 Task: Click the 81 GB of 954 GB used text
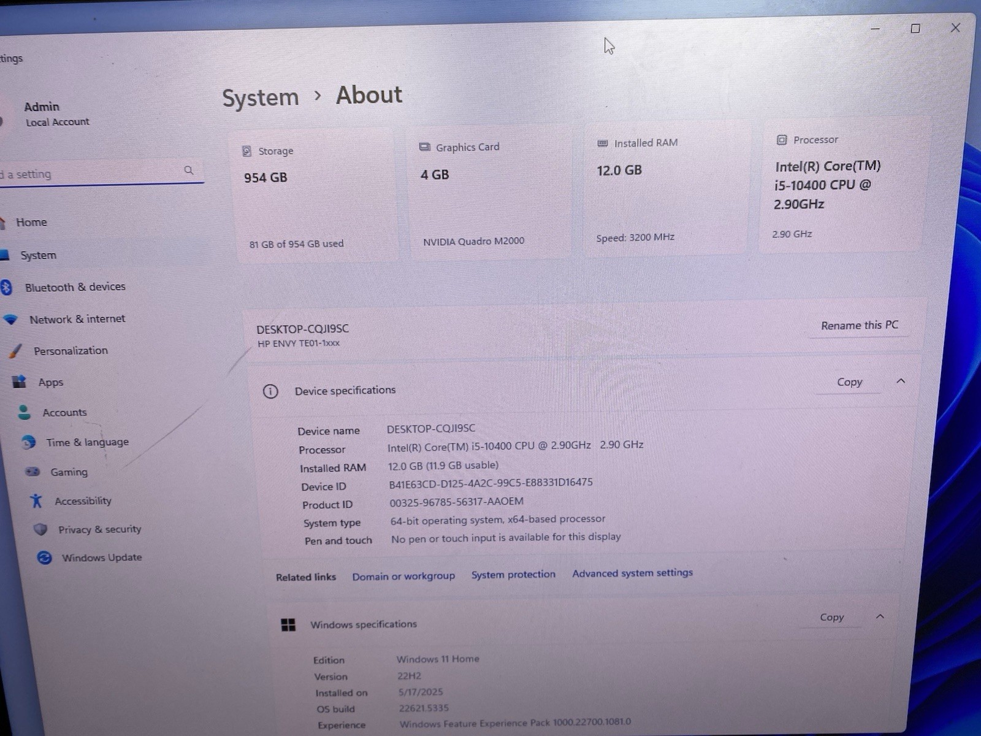pyautogui.click(x=296, y=244)
